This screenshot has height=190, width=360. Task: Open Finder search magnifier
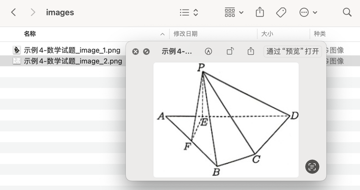(347, 12)
